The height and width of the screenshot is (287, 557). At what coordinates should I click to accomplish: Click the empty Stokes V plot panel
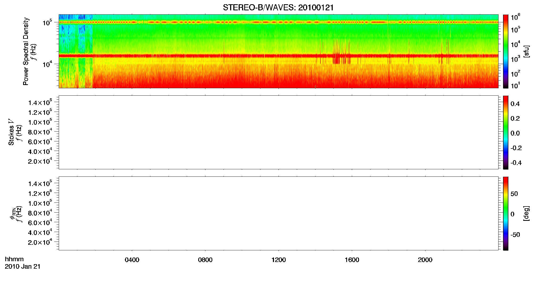(x=278, y=132)
